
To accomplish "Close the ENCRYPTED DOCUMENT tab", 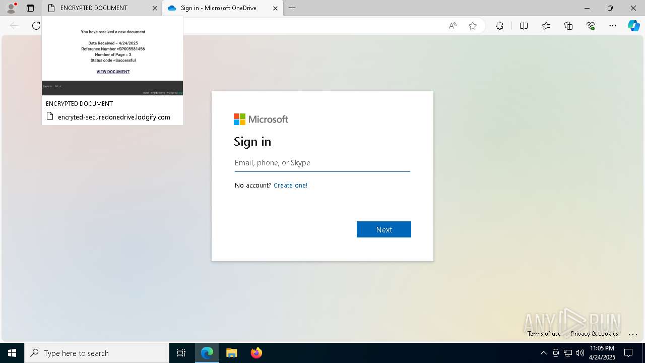I will (155, 8).
